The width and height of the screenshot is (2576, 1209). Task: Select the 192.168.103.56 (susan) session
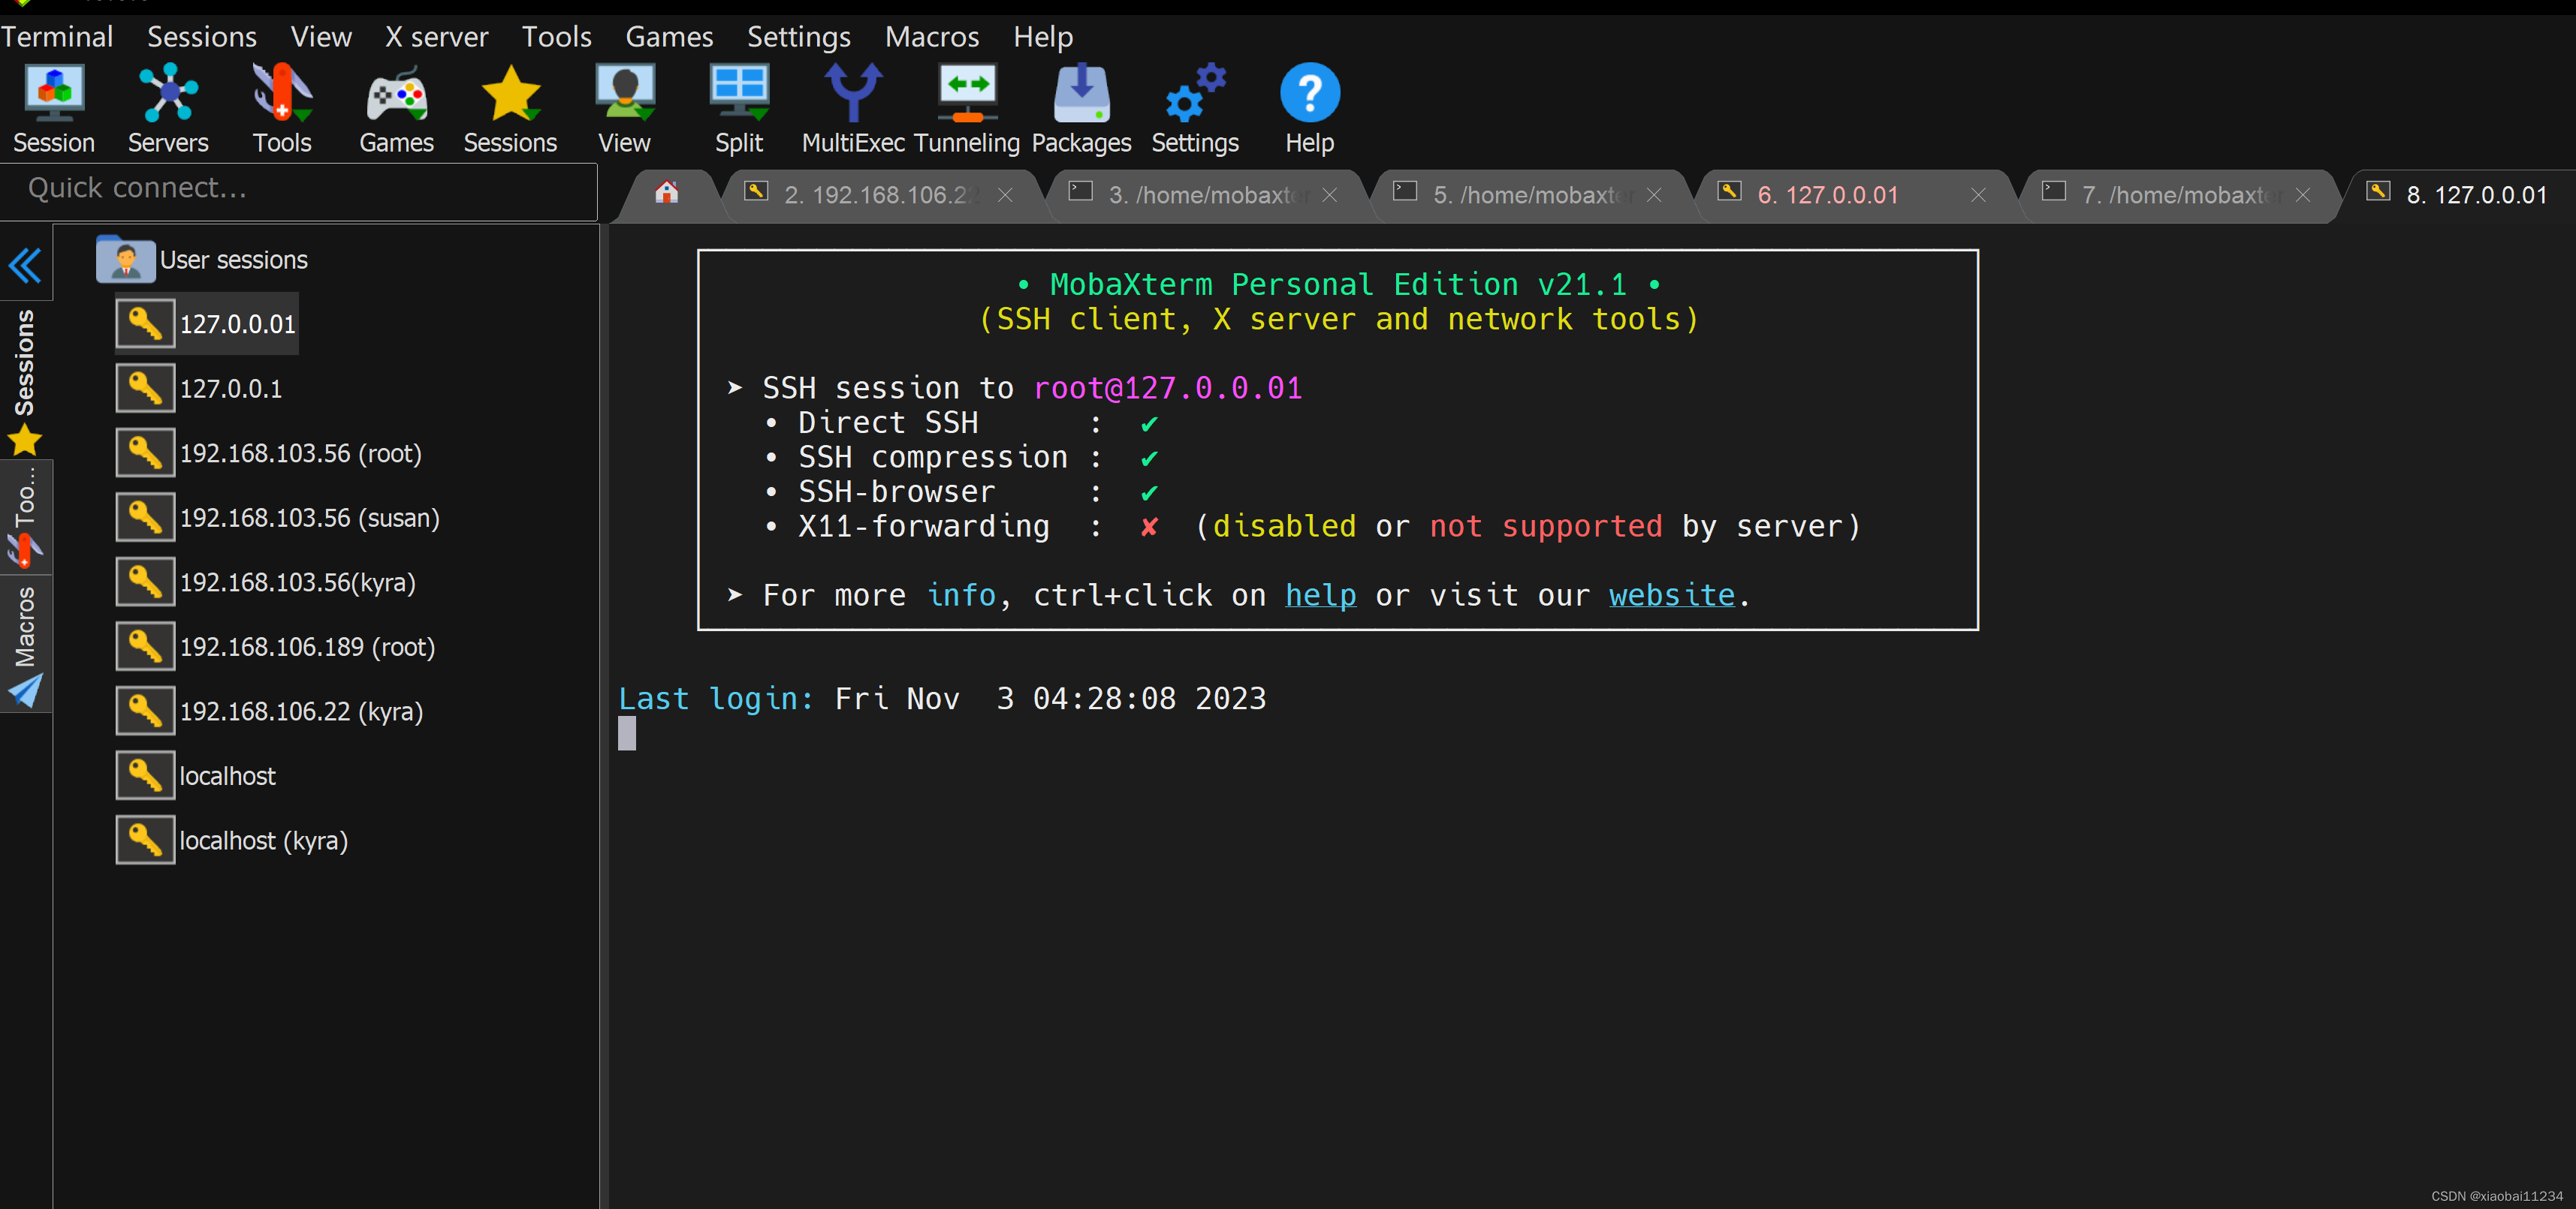click(278, 518)
